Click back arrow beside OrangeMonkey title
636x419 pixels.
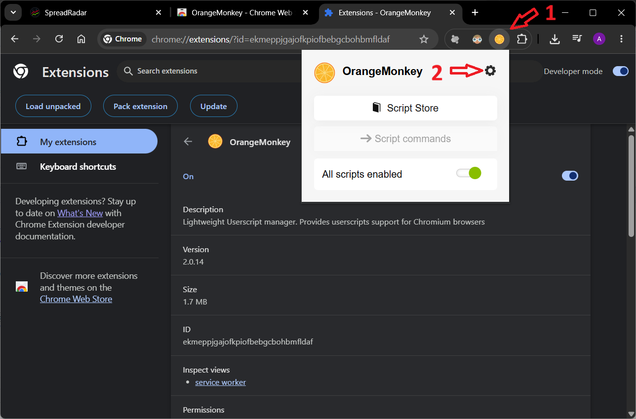(x=188, y=142)
